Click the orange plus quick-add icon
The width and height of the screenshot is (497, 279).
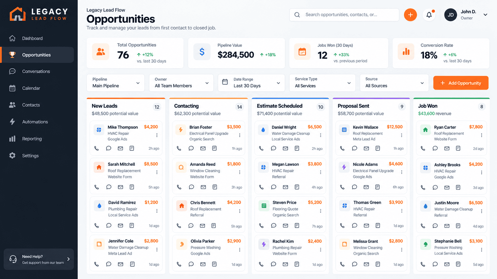tap(410, 15)
